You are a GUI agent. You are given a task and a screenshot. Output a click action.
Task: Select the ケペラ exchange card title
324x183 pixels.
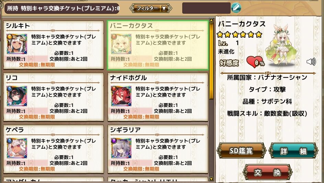(15, 130)
